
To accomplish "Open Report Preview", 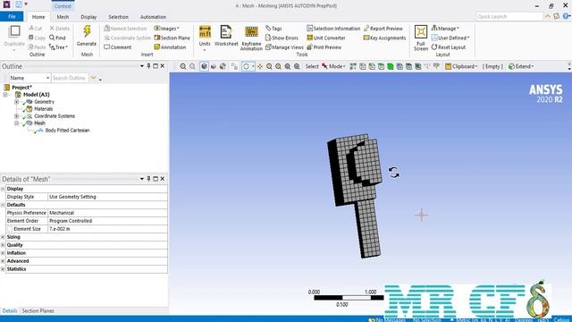I will point(383,28).
